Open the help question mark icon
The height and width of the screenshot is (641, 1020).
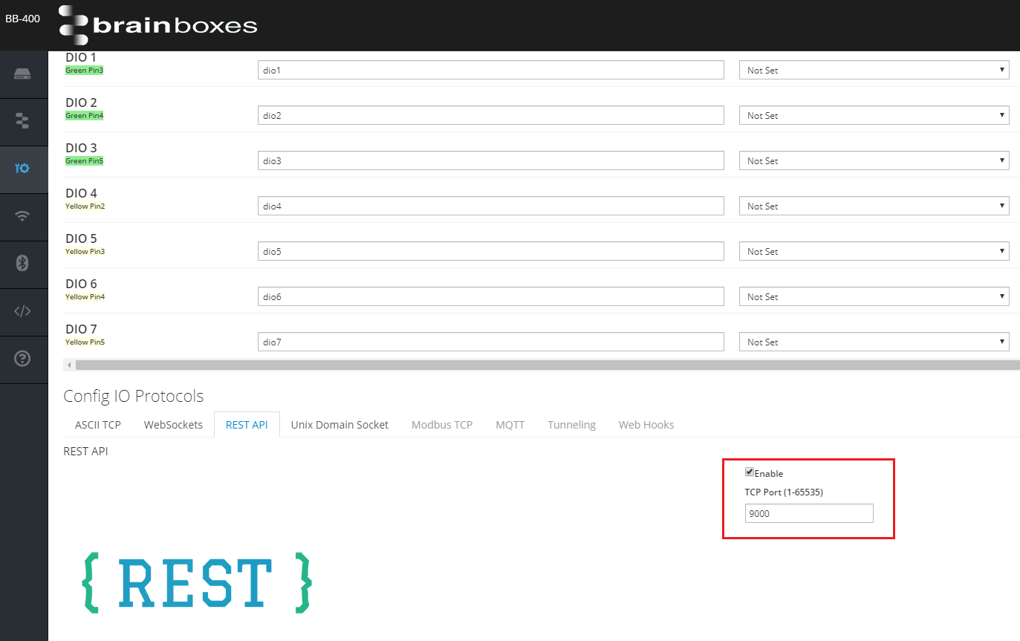tap(22, 359)
